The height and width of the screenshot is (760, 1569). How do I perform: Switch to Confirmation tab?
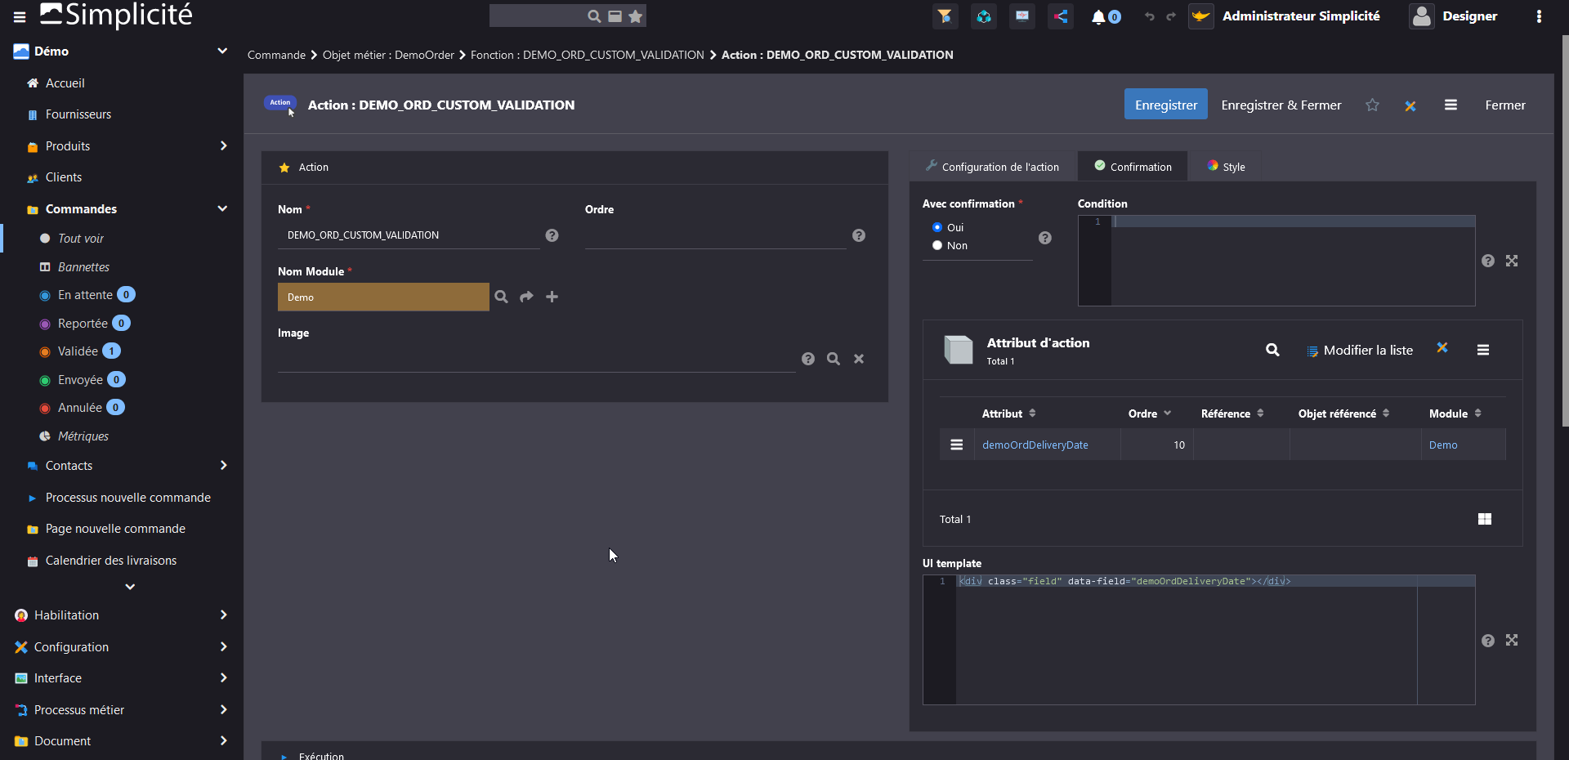pyautogui.click(x=1133, y=167)
